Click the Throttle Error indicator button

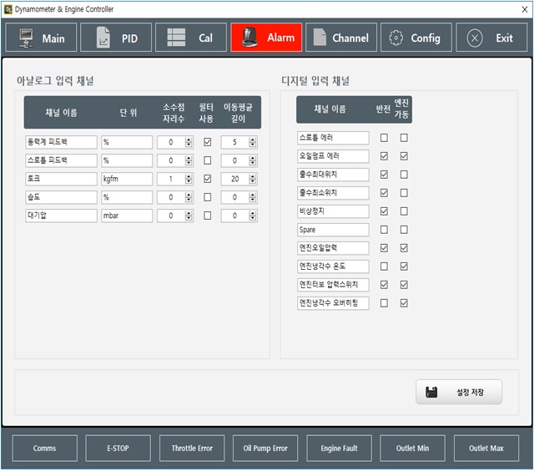coord(192,449)
